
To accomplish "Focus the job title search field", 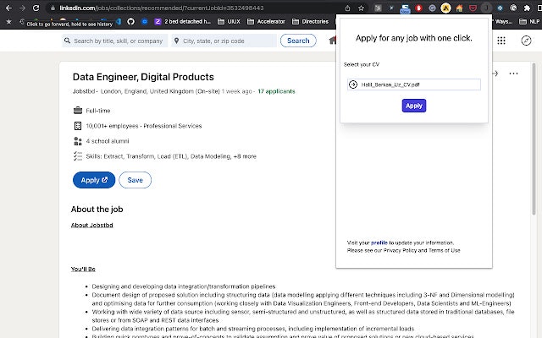I will coord(115,41).
